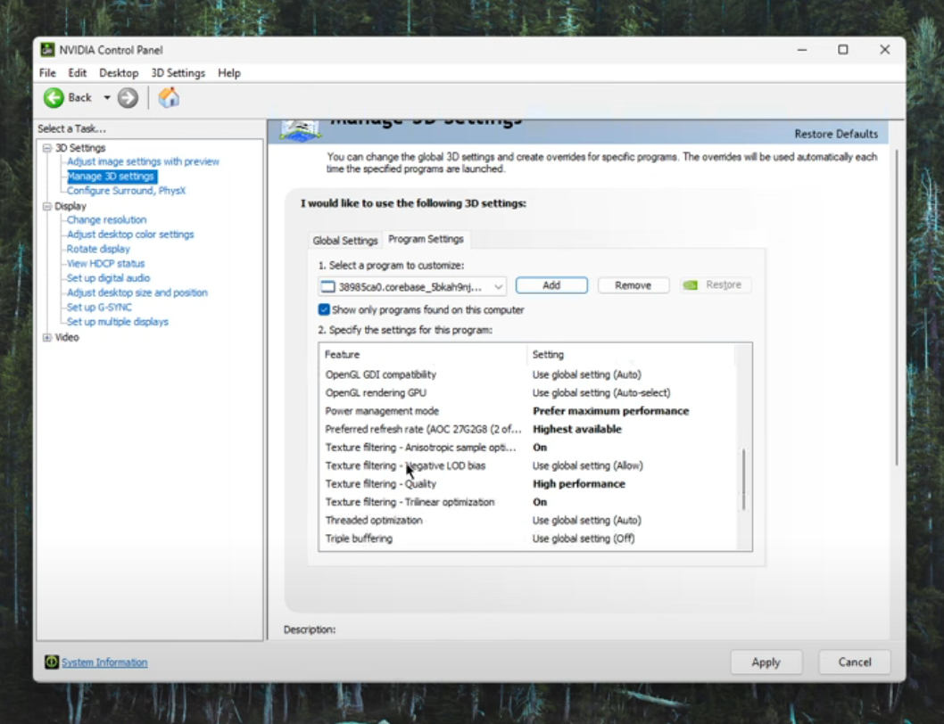Viewport: 944px width, 724px height.
Task: Click the Restore button
Action: click(x=715, y=284)
